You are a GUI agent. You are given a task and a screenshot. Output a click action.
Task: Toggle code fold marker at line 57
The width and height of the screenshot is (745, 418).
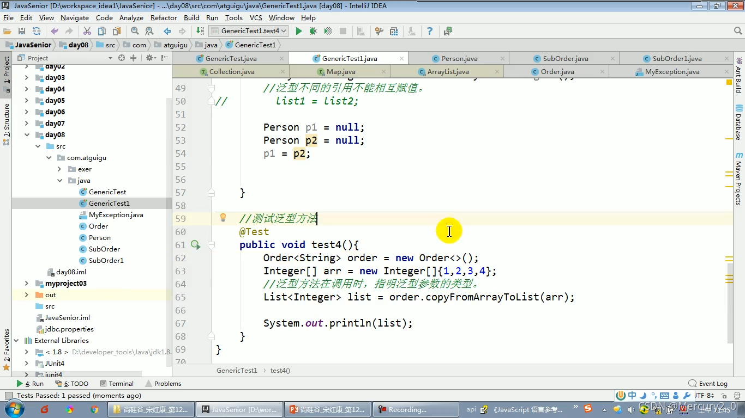[211, 193]
